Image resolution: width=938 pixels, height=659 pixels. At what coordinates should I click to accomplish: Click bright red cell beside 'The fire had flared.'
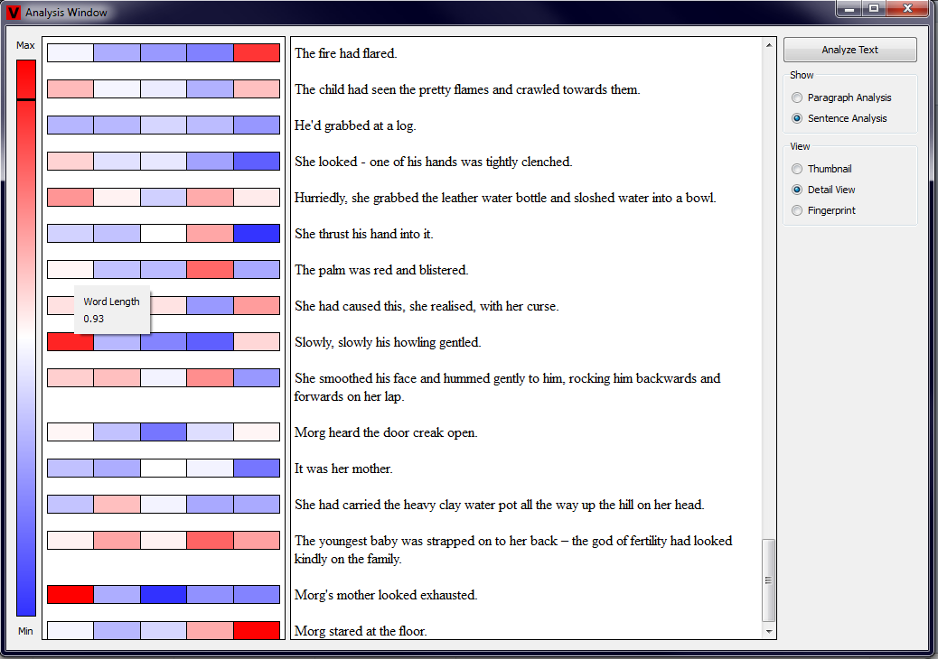pyautogui.click(x=257, y=53)
